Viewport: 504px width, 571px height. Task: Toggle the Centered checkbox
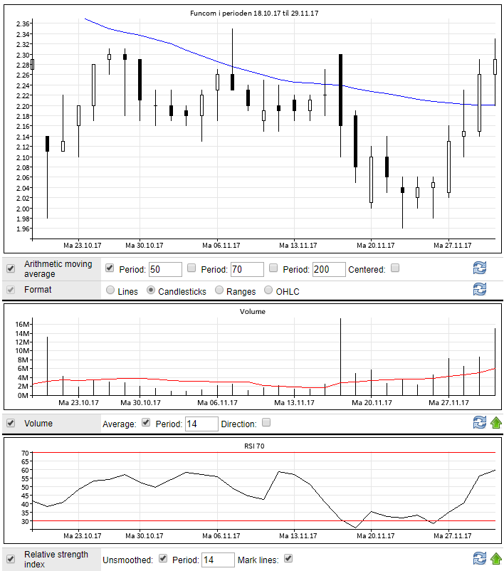[x=396, y=268]
